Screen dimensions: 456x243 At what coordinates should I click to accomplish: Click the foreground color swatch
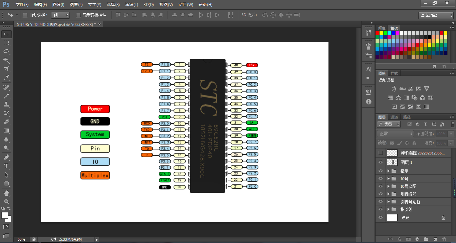[4, 215]
